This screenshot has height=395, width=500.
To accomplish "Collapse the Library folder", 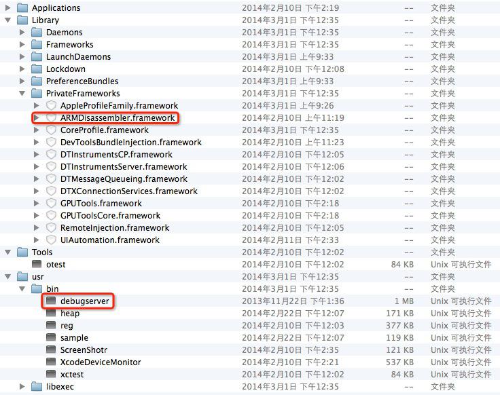I will pyautogui.click(x=8, y=20).
